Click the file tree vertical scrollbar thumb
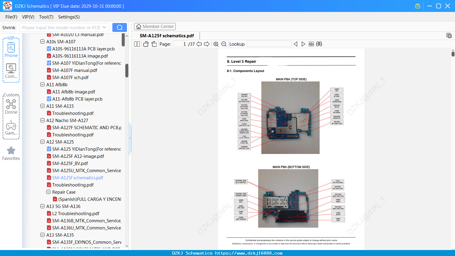455x256 pixels. point(127,70)
